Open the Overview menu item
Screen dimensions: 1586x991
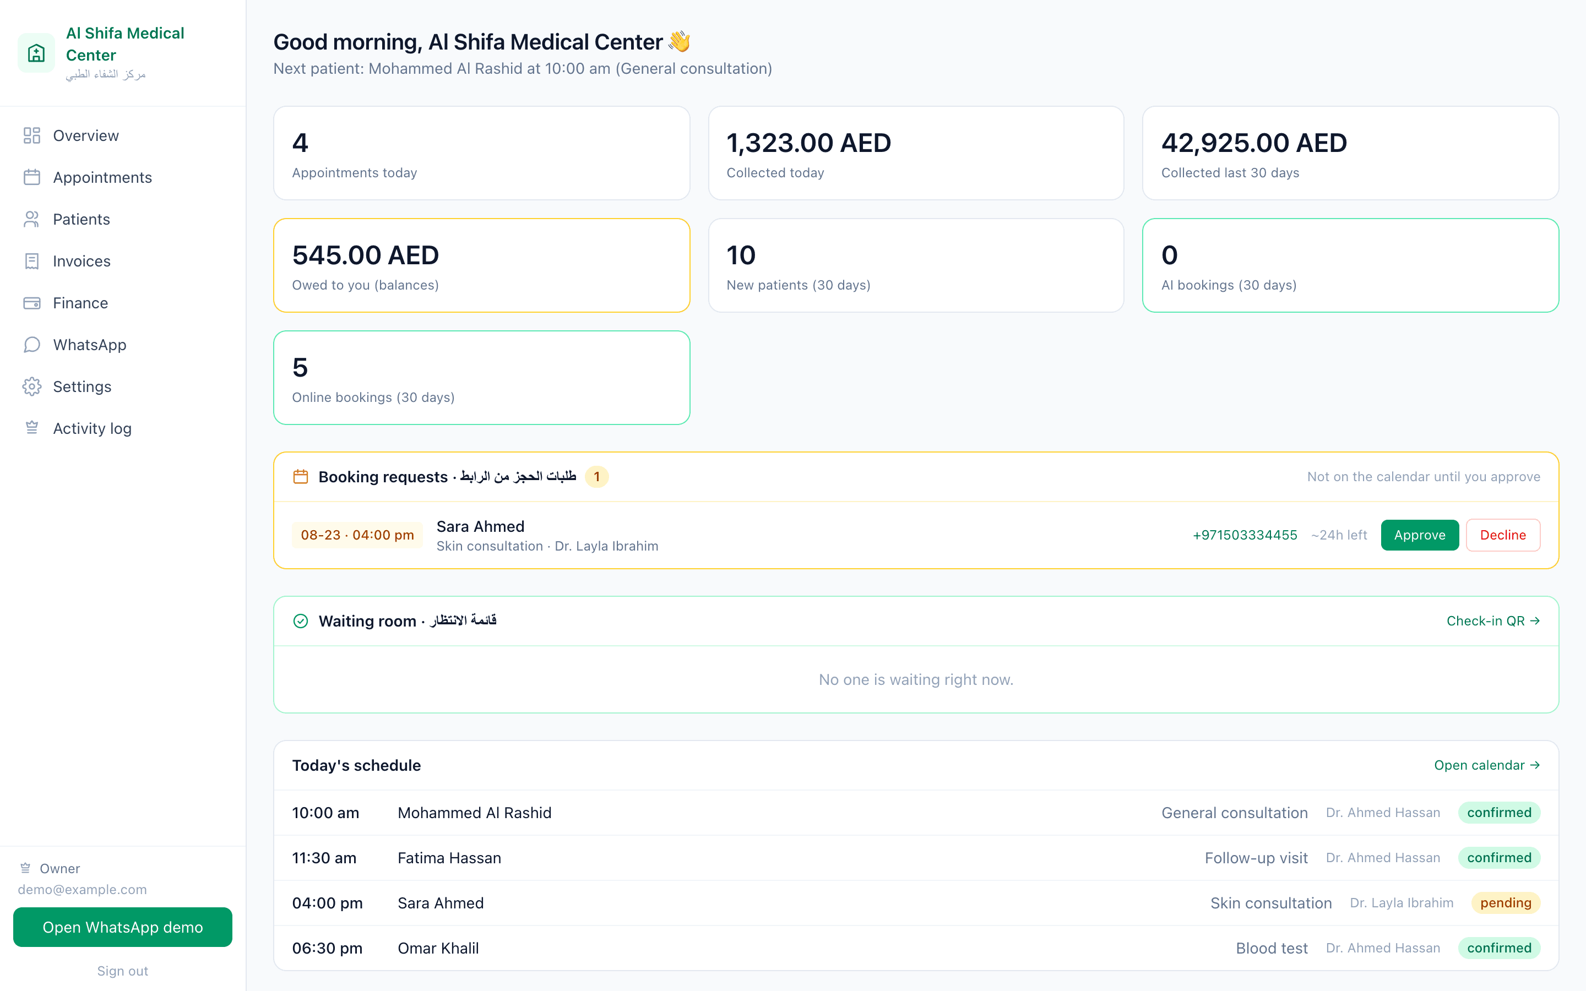point(123,135)
